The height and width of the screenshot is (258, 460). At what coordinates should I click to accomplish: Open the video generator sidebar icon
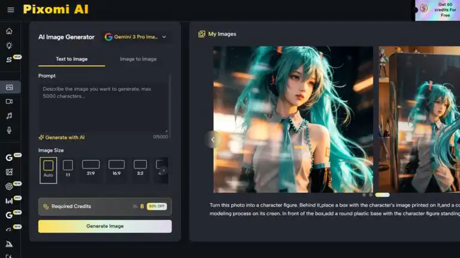tap(9, 102)
